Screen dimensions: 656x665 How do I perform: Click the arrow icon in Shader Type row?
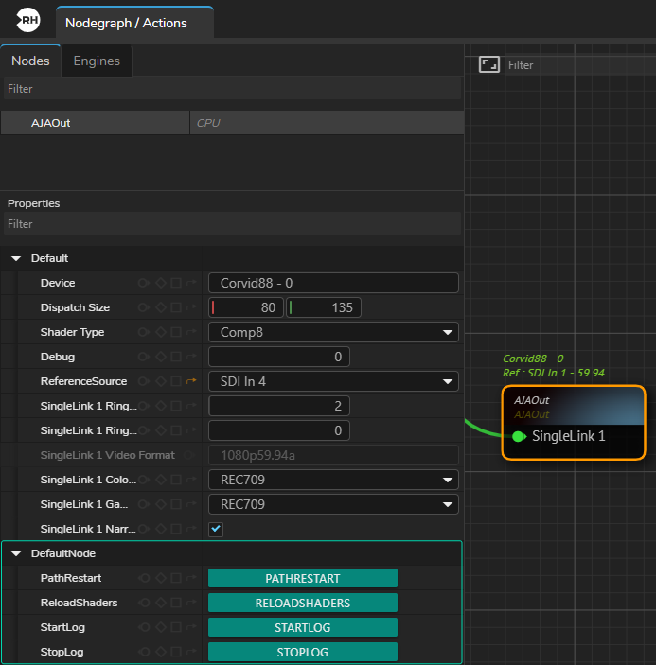[x=191, y=332]
